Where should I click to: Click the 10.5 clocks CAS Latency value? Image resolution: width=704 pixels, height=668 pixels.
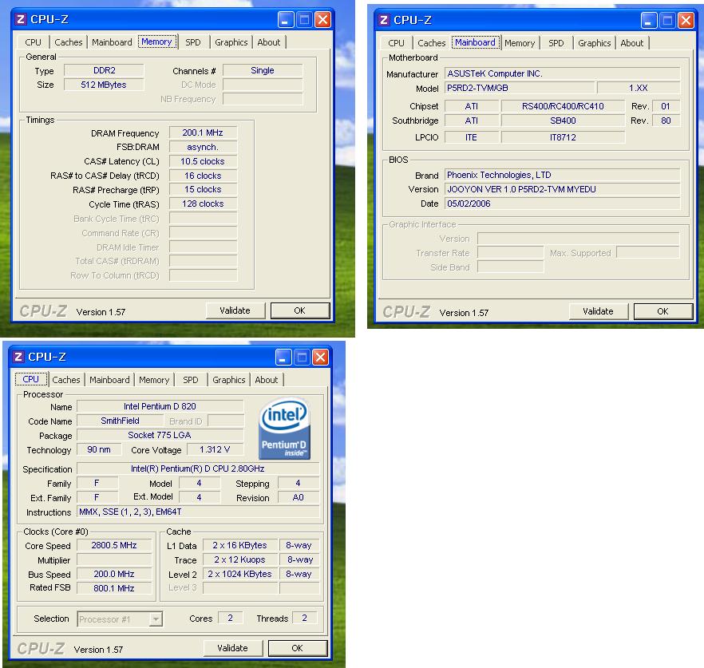(x=203, y=161)
